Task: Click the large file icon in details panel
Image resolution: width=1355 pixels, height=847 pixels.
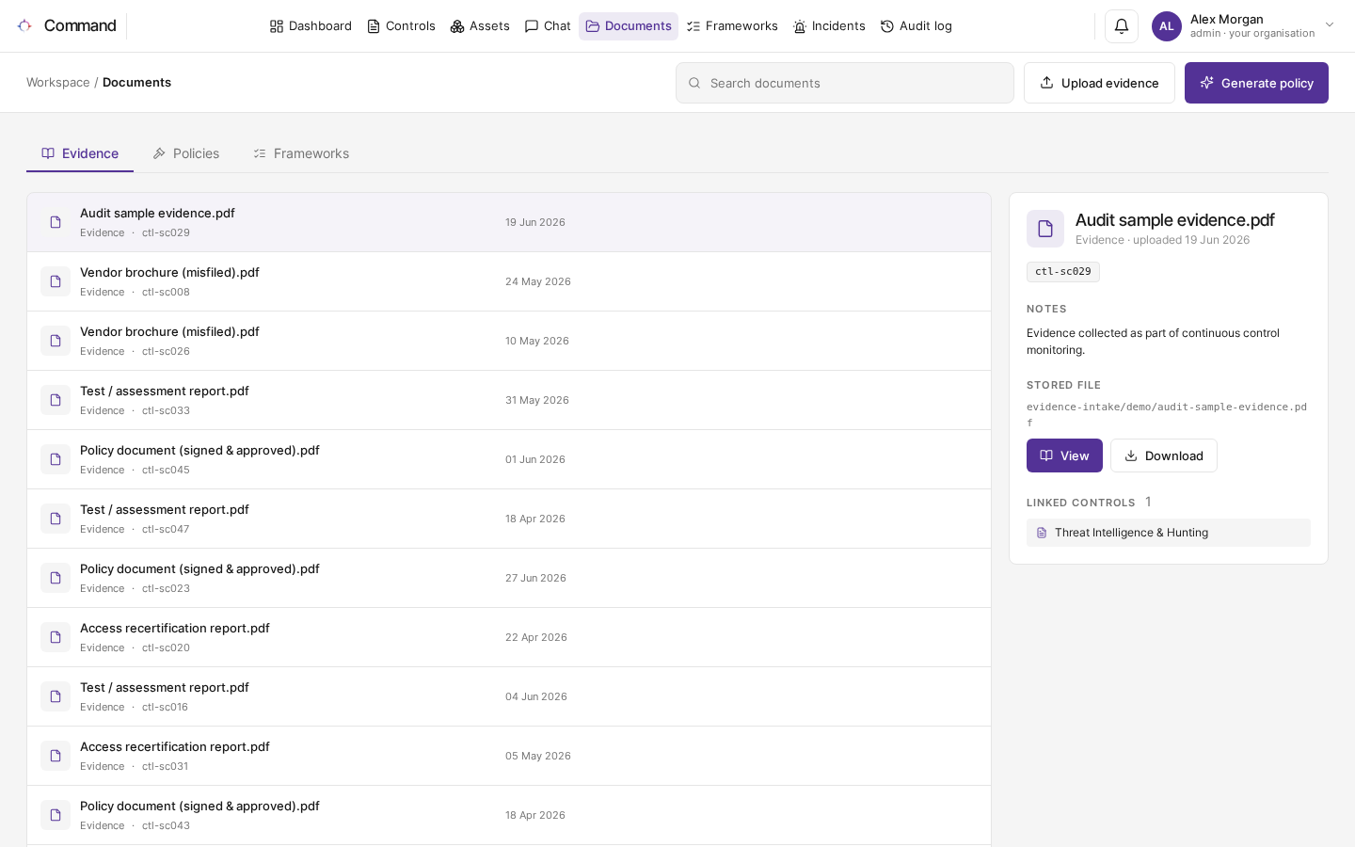Action: pos(1045,229)
